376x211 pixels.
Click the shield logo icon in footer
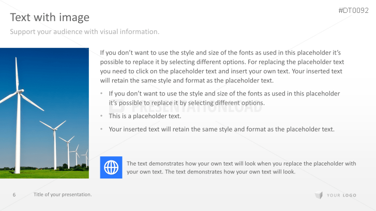pos(318,195)
